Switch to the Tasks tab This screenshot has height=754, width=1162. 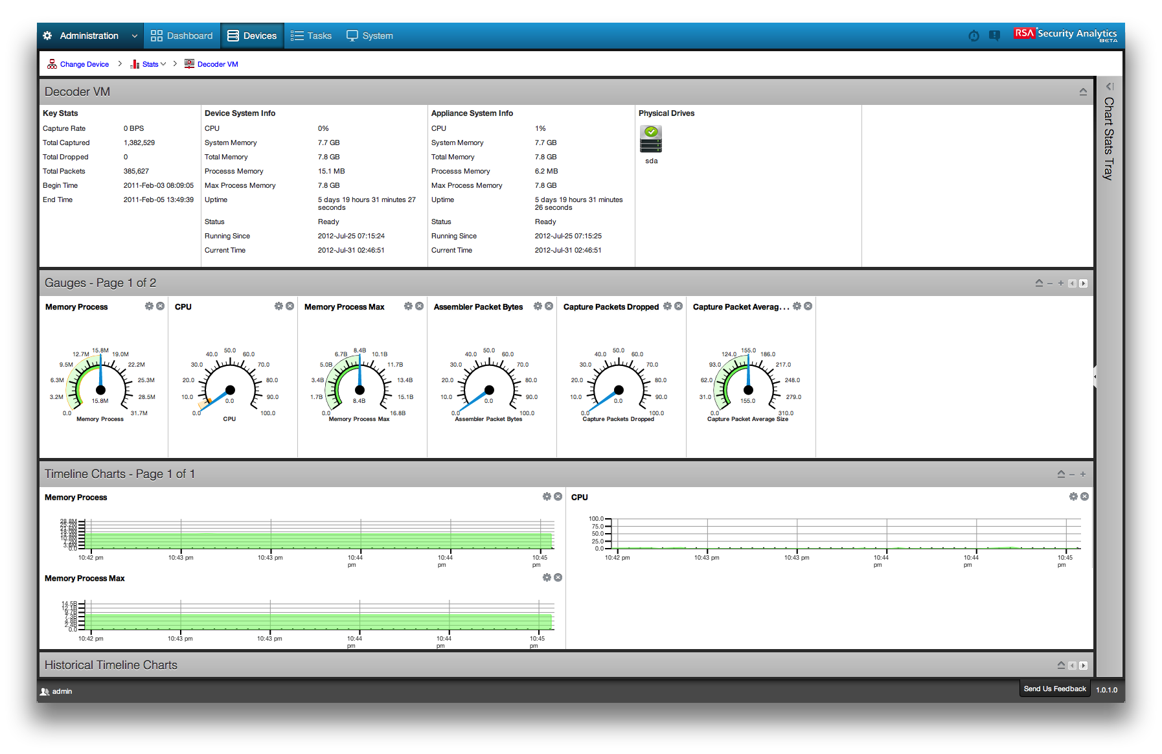click(311, 36)
